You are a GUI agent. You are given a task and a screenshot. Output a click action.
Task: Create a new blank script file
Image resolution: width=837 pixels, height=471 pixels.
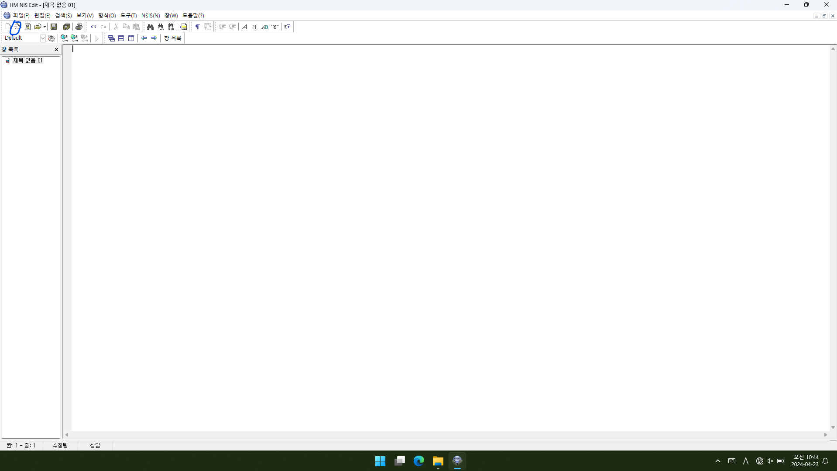(8, 27)
